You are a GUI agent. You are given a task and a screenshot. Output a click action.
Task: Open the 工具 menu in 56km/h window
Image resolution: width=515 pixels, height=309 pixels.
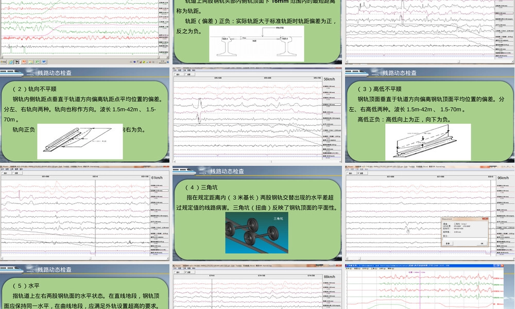pos(184,70)
